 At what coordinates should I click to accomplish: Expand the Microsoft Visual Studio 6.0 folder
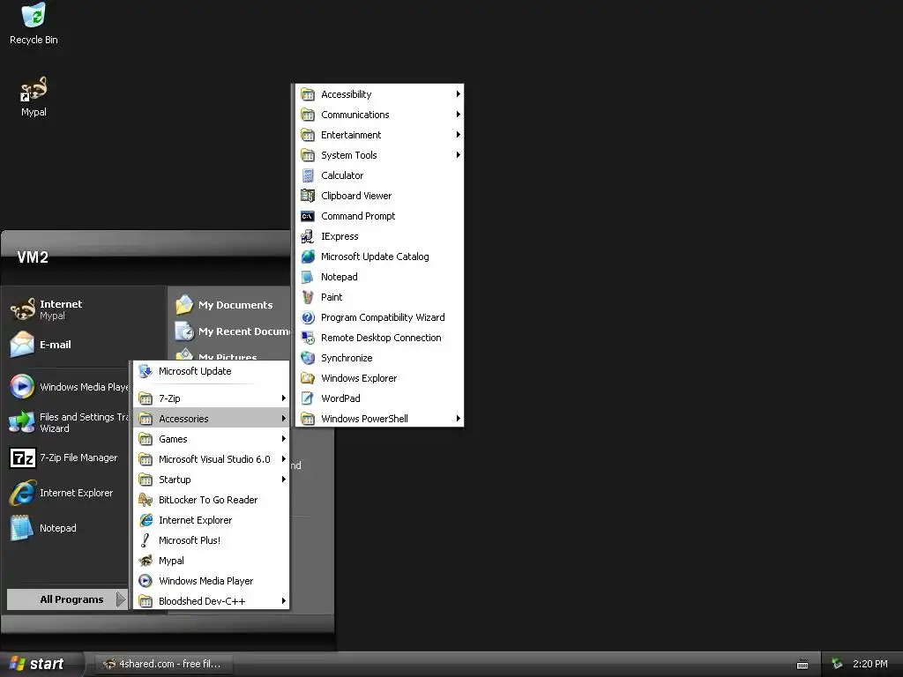211,458
